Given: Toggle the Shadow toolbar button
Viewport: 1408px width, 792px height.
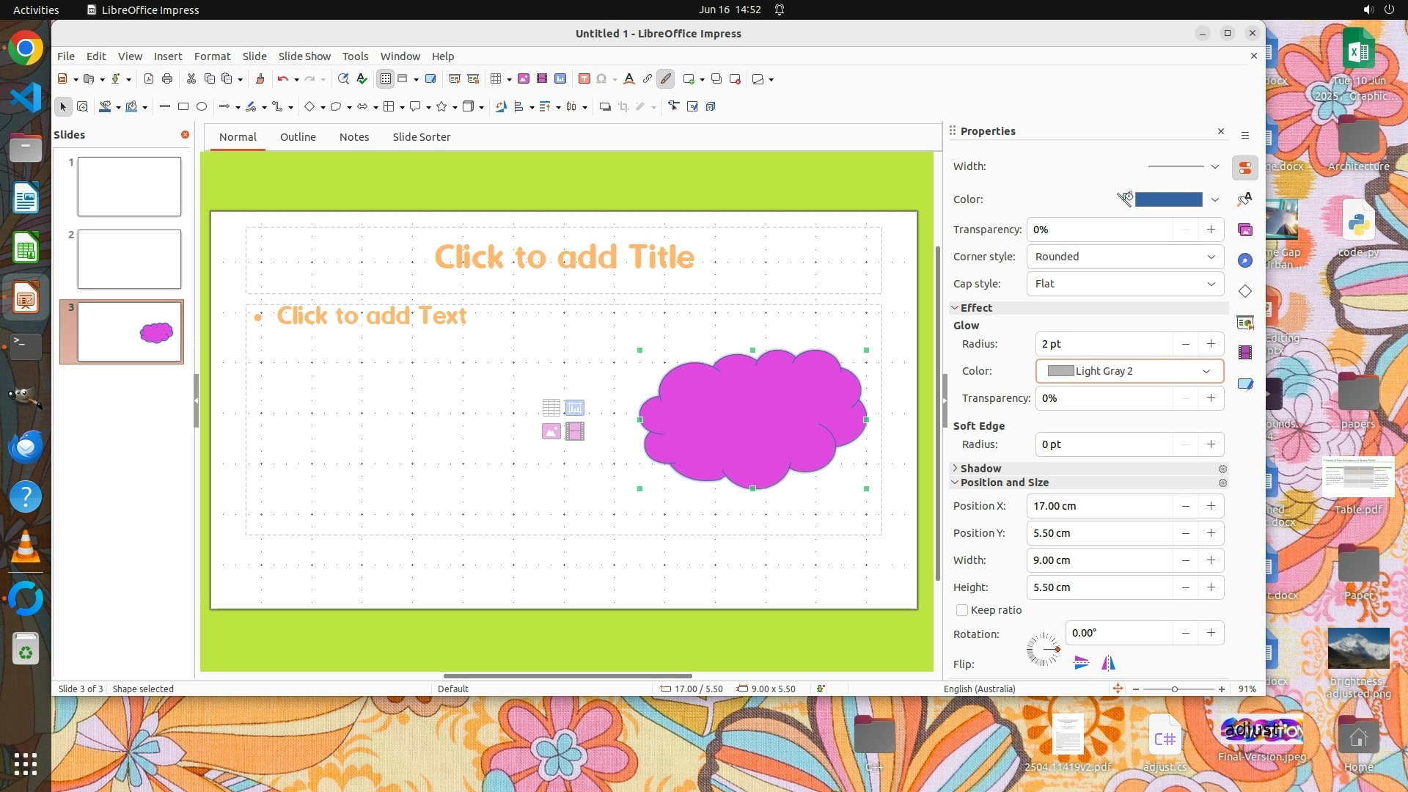Looking at the screenshot, I should click(x=605, y=107).
